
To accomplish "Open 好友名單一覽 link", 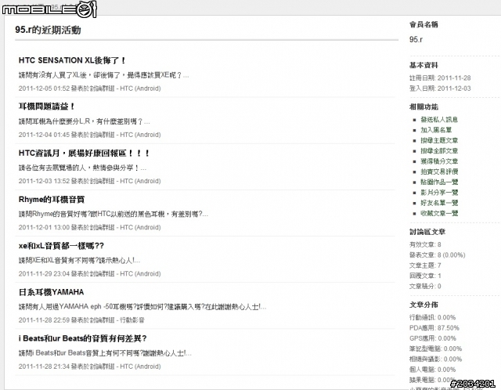I will pos(439,203).
